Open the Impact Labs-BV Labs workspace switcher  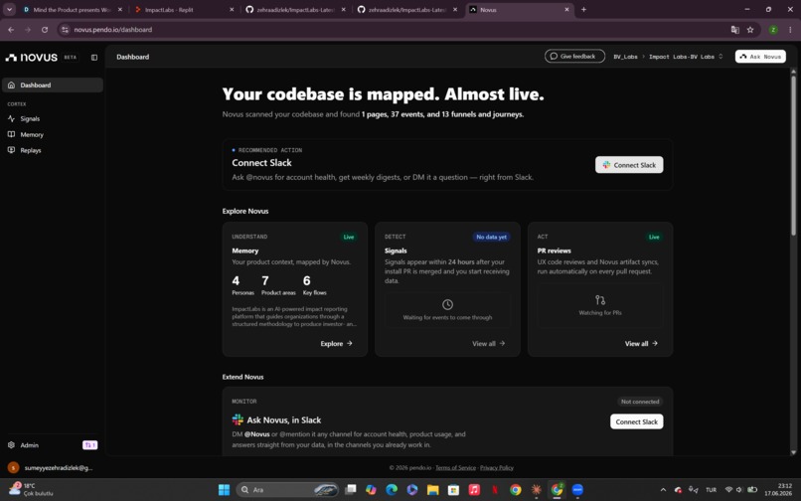point(686,57)
